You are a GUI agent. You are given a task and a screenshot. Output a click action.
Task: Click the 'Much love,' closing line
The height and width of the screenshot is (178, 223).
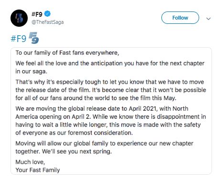point(30,162)
